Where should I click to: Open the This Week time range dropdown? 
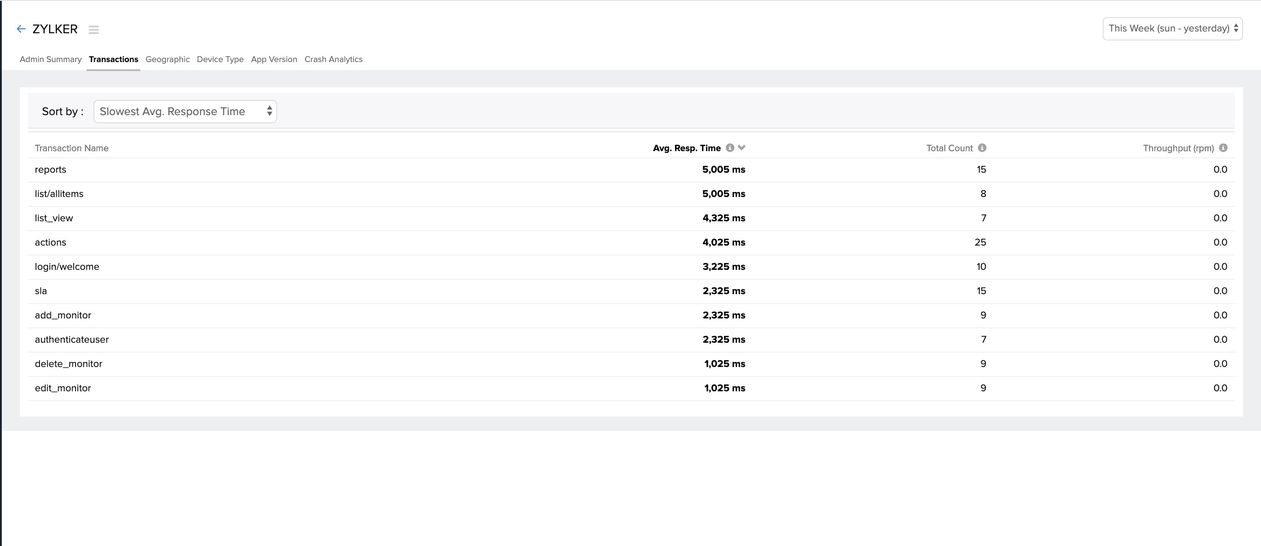(1172, 28)
